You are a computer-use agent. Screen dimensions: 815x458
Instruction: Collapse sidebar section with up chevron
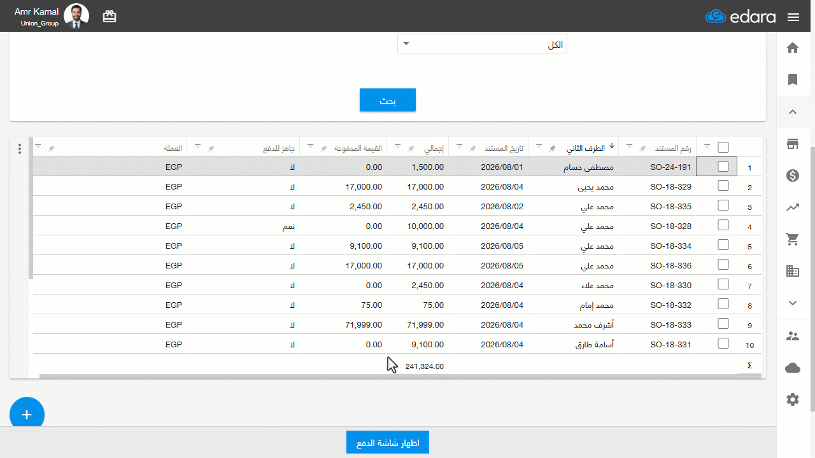[x=793, y=112]
